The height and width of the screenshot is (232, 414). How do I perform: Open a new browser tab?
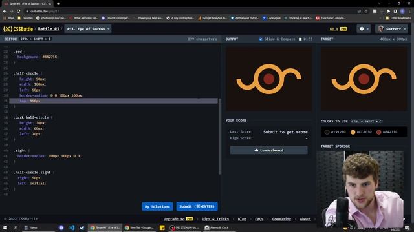pyautogui.click(x=58, y=4)
